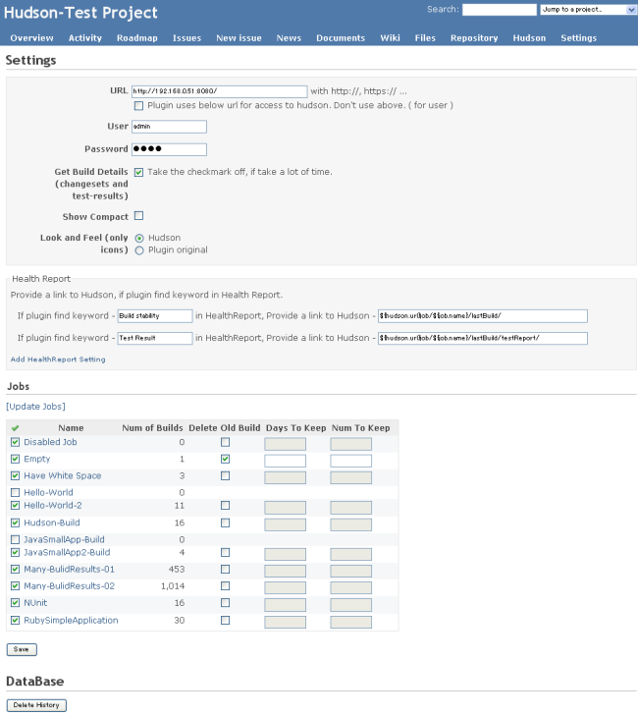The width and height of the screenshot is (638, 716).
Task: Click Days To Keep field for Empty
Action: tap(286, 461)
